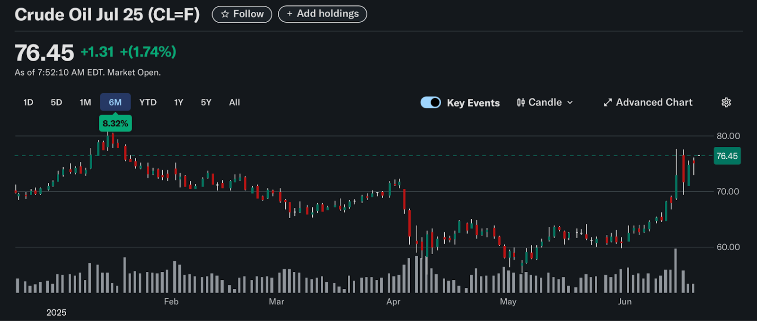
Task: Click the large 76.45 quote price
Action: coord(44,53)
